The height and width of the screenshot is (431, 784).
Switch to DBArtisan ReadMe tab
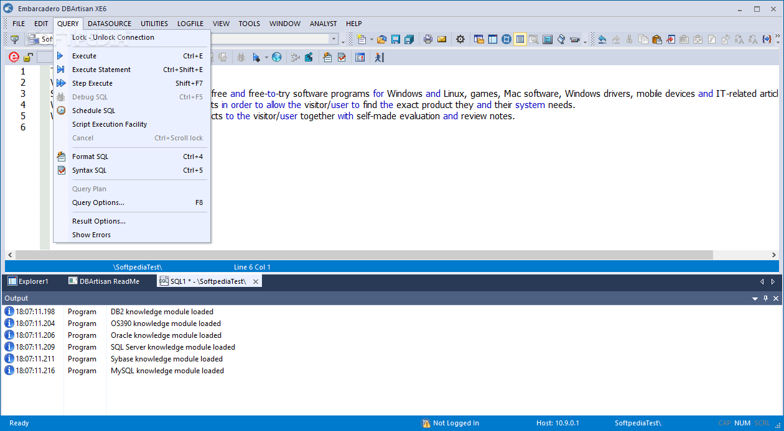point(105,281)
